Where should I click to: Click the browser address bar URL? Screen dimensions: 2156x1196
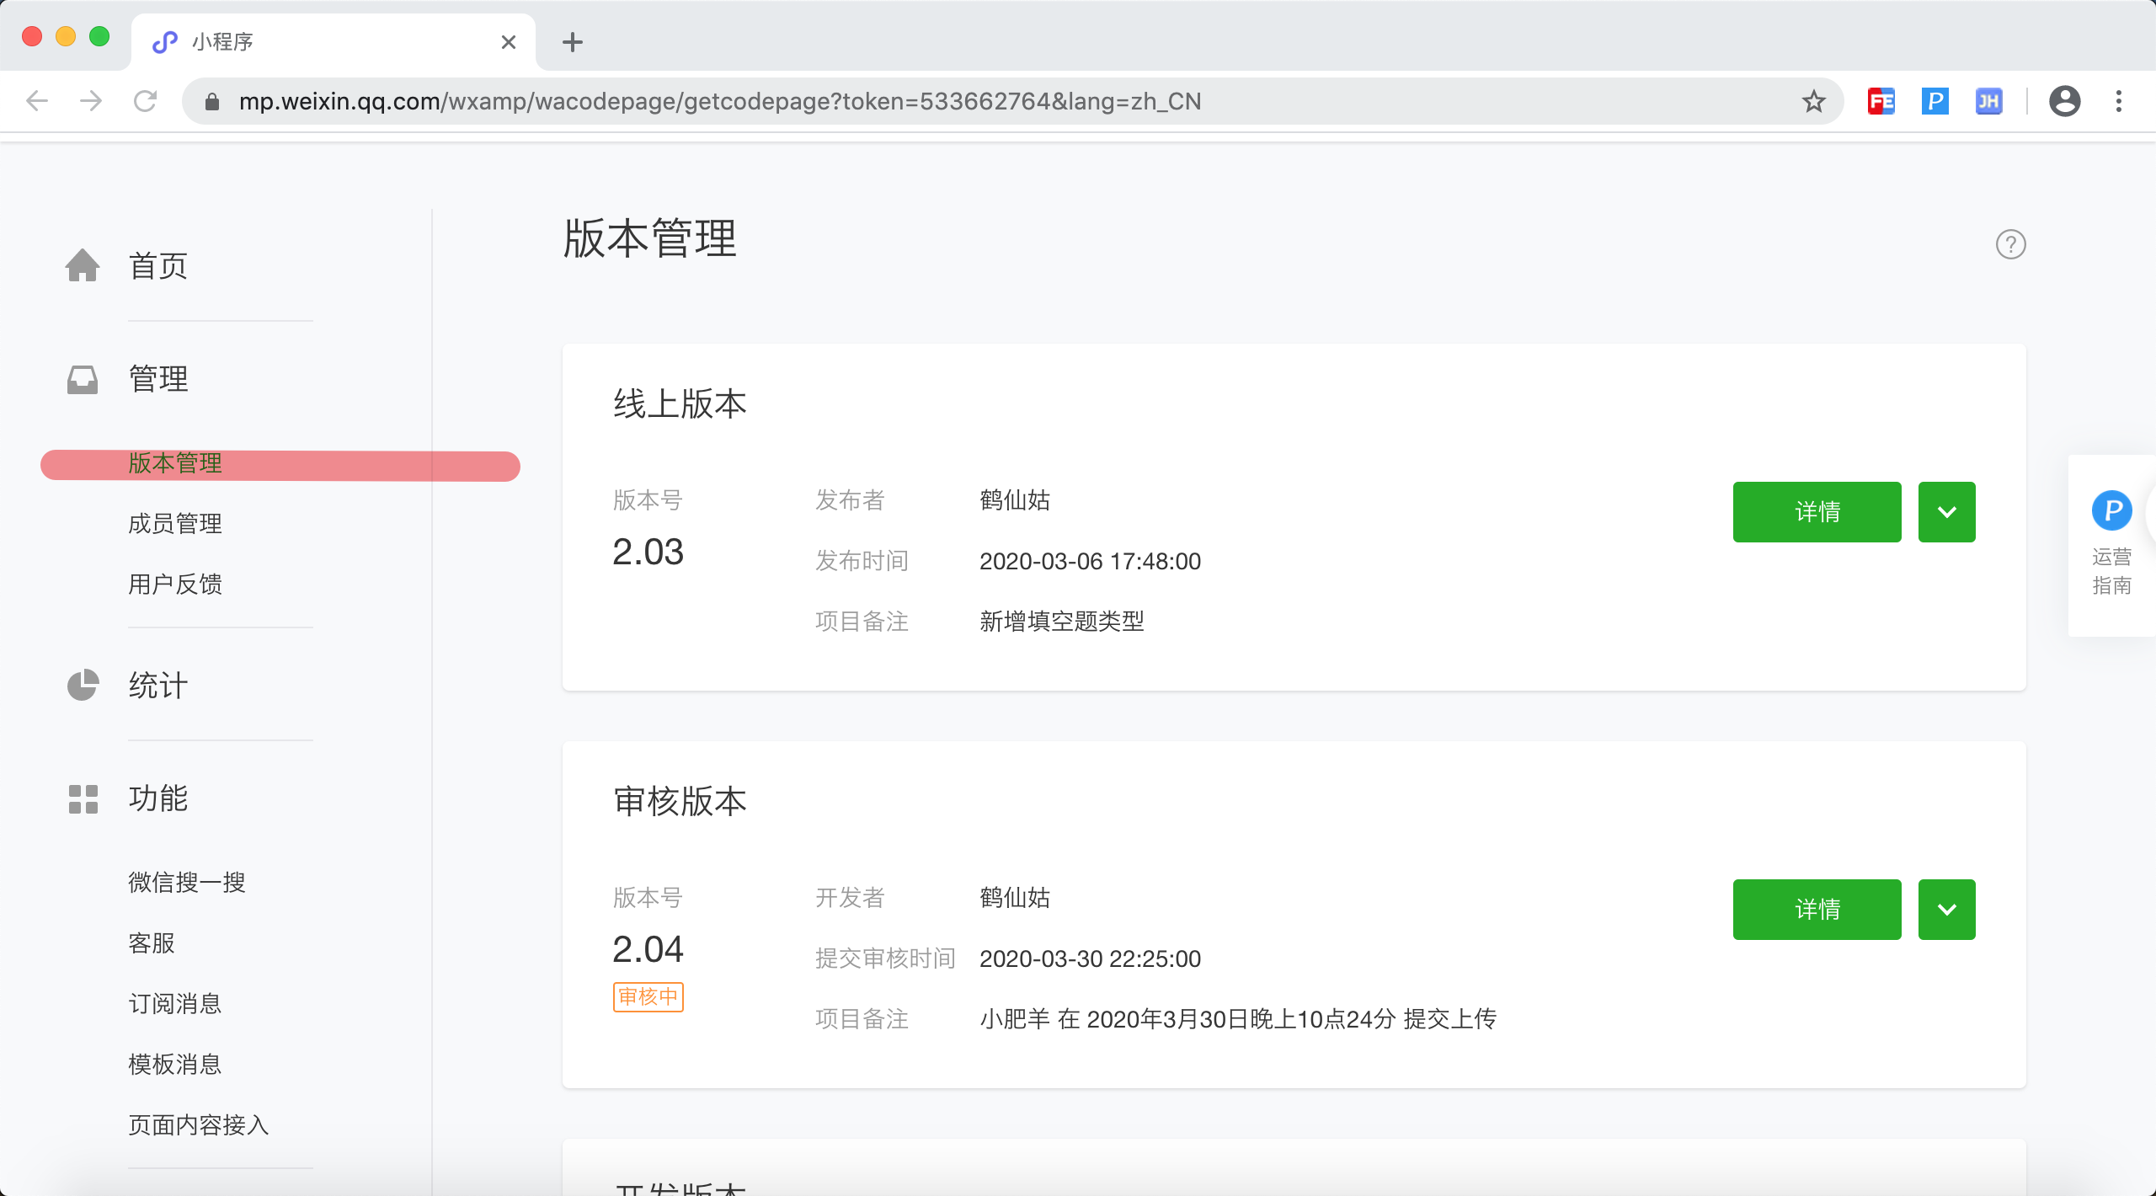click(720, 102)
